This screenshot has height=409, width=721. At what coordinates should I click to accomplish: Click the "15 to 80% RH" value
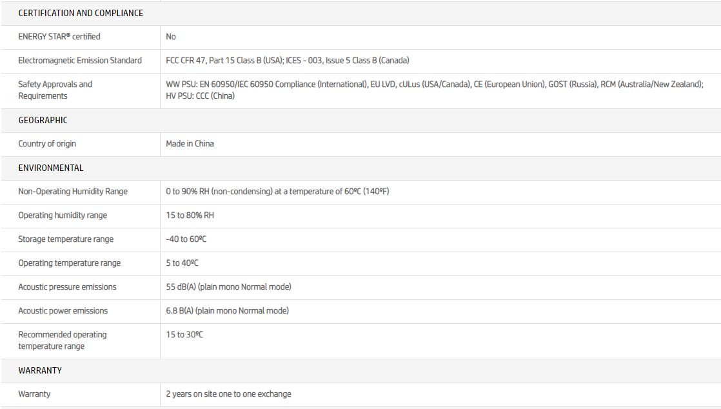pos(190,215)
